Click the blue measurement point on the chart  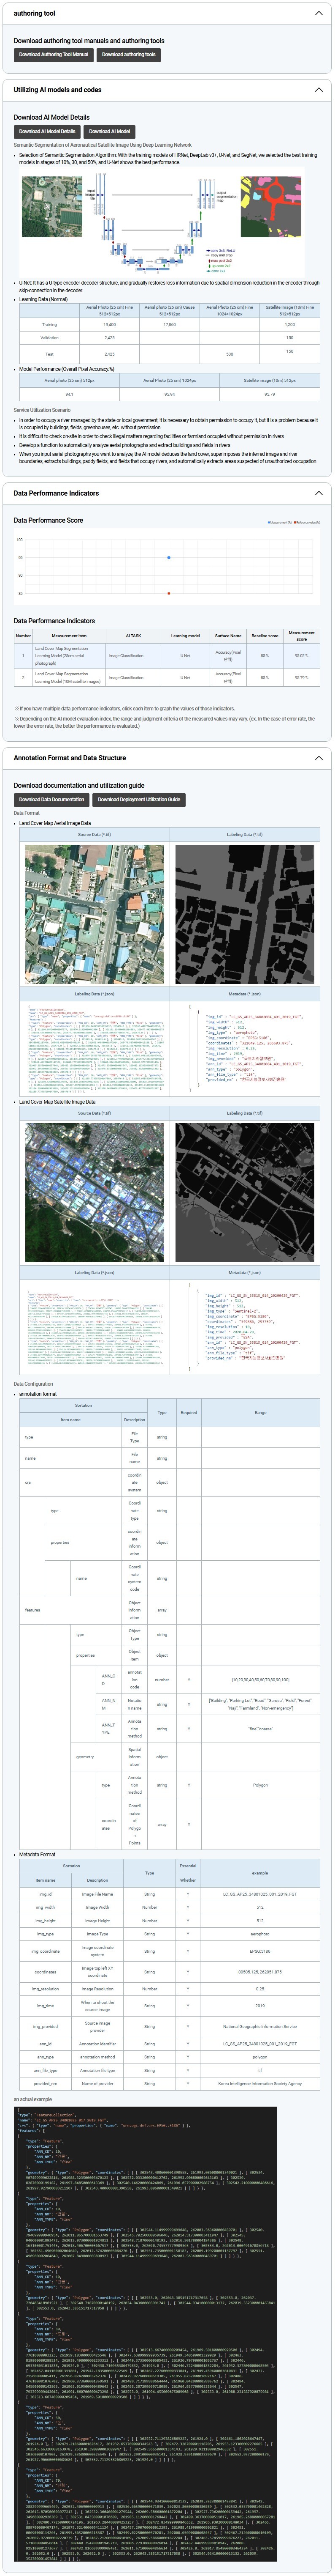(x=168, y=557)
